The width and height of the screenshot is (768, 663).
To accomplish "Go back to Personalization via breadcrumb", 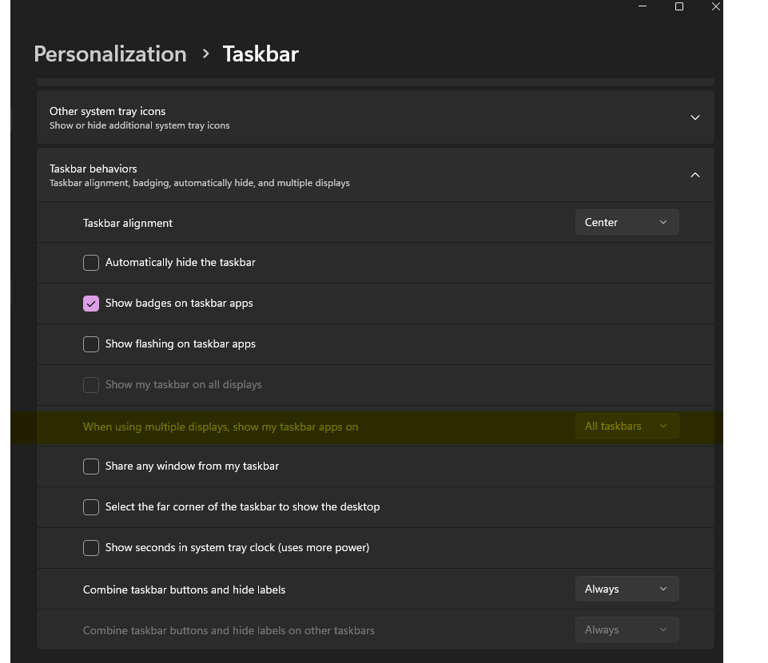I will pyautogui.click(x=109, y=54).
